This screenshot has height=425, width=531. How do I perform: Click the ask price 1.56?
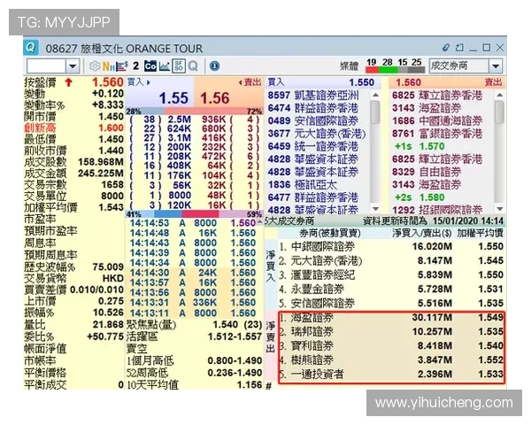(x=215, y=98)
